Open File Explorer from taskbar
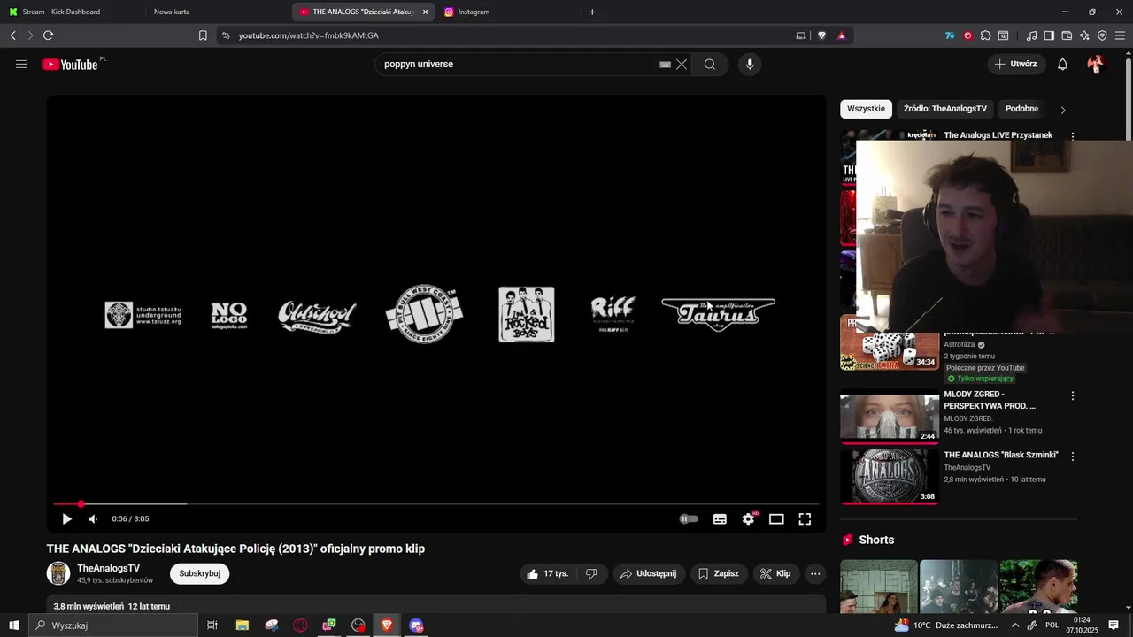 [242, 625]
